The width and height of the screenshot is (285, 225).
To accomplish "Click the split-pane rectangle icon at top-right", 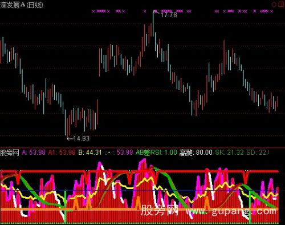I will 282,4.
